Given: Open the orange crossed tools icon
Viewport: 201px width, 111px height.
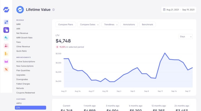Looking at the screenshot, I should tap(6, 69).
